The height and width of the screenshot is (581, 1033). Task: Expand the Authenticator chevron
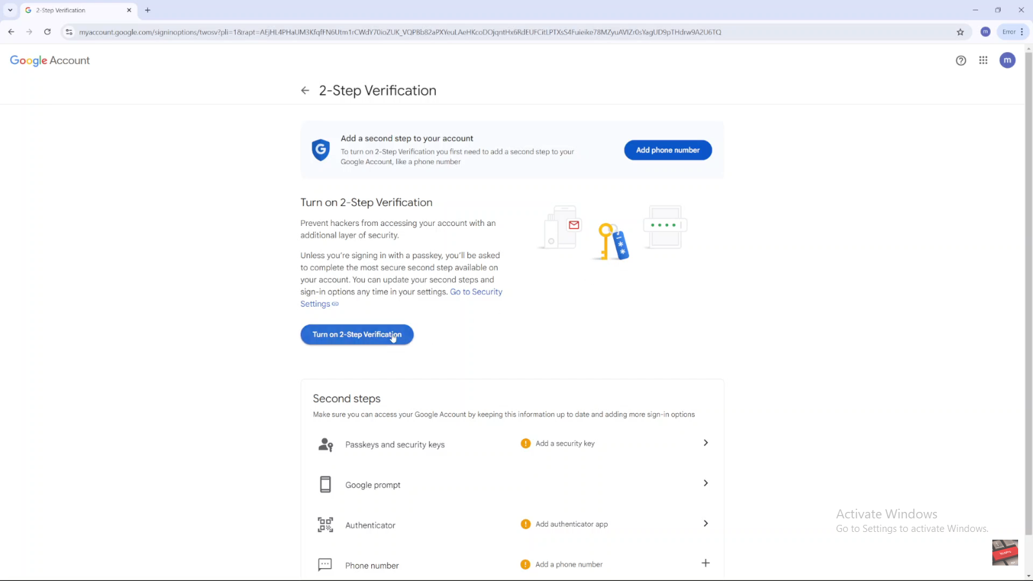click(x=706, y=524)
